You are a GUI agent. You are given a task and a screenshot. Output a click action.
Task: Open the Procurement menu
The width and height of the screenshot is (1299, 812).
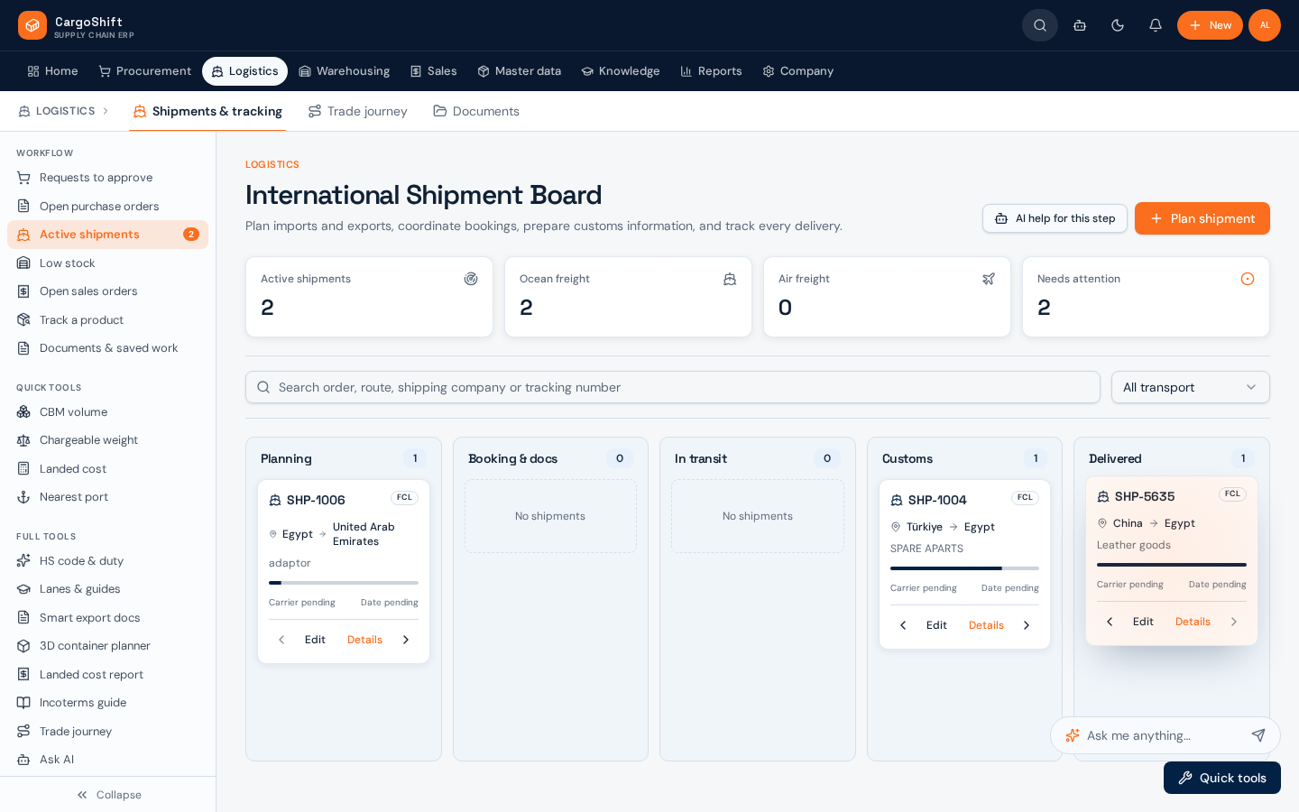(x=144, y=71)
